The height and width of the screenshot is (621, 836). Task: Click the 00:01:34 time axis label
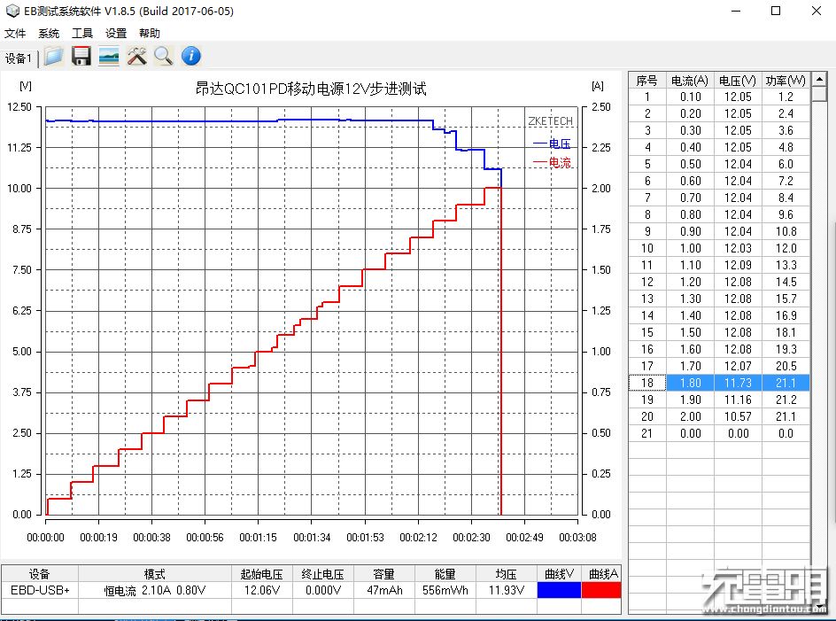coord(312,537)
